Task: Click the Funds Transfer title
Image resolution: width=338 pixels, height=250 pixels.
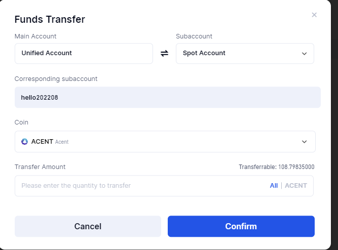Action: (50, 20)
